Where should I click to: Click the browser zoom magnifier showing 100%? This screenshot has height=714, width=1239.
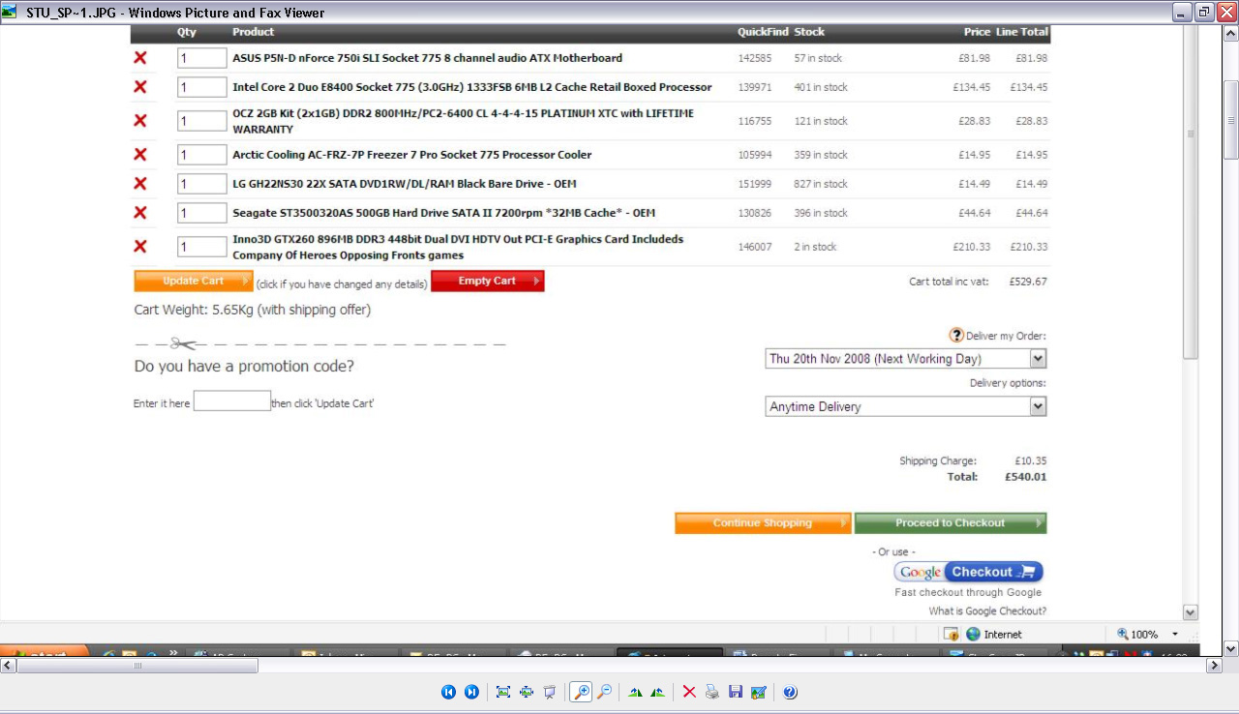tap(1123, 635)
